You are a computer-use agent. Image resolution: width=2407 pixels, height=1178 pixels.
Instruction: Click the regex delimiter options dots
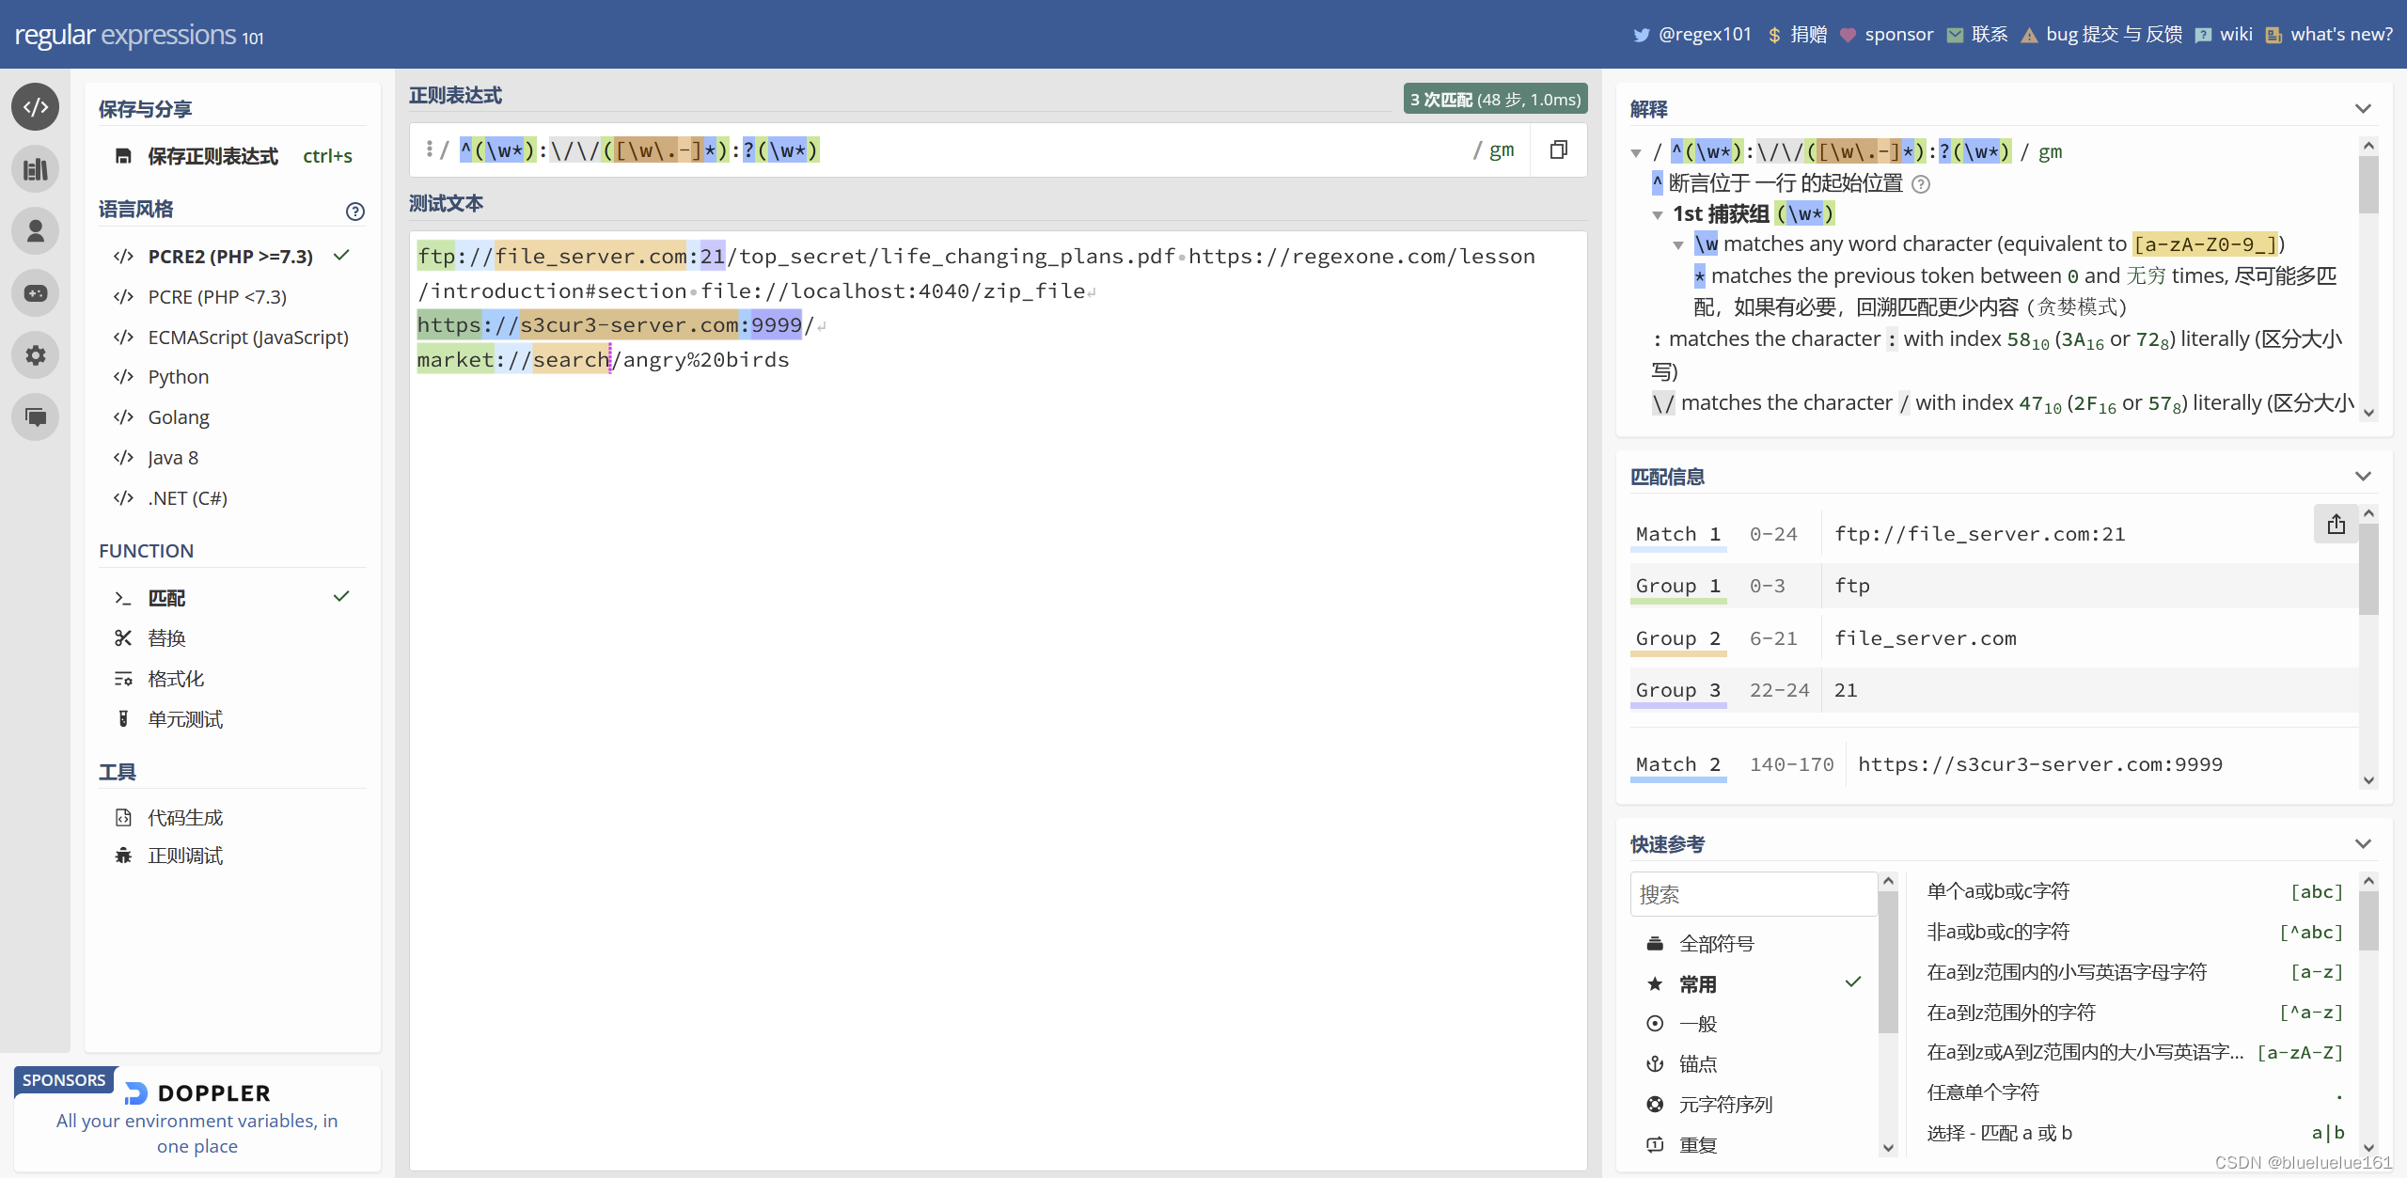429,149
